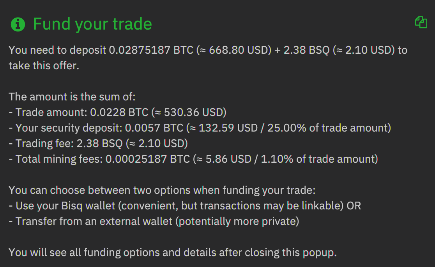Click the copy-to-clipboard icon
Image resolution: width=435 pixels, height=267 pixels.
(x=421, y=23)
